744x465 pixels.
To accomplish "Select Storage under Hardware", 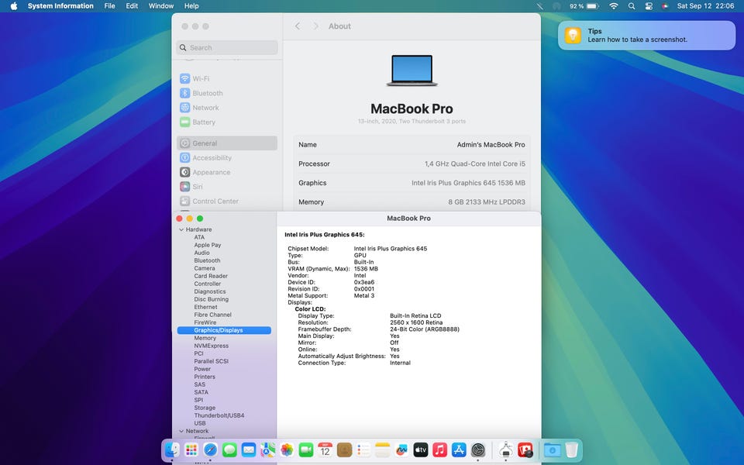I will click(205, 408).
